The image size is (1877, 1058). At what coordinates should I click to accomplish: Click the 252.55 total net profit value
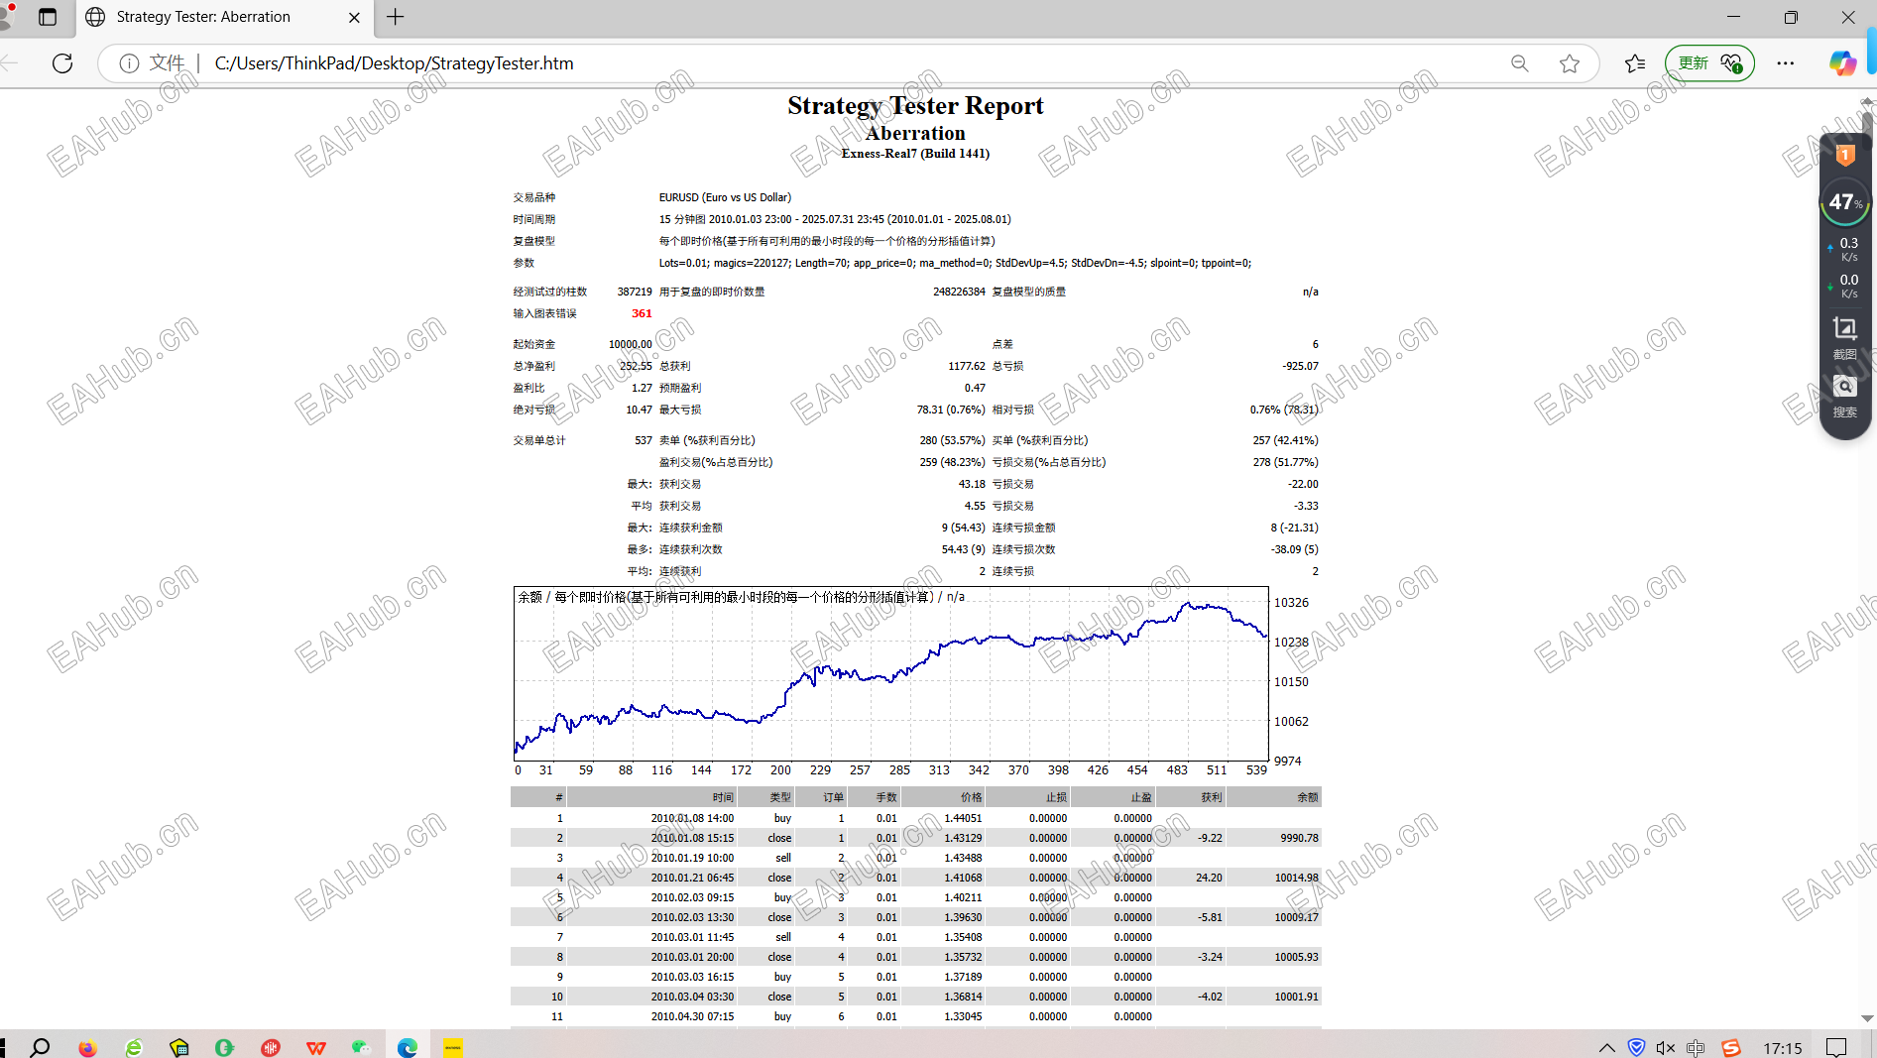(636, 366)
